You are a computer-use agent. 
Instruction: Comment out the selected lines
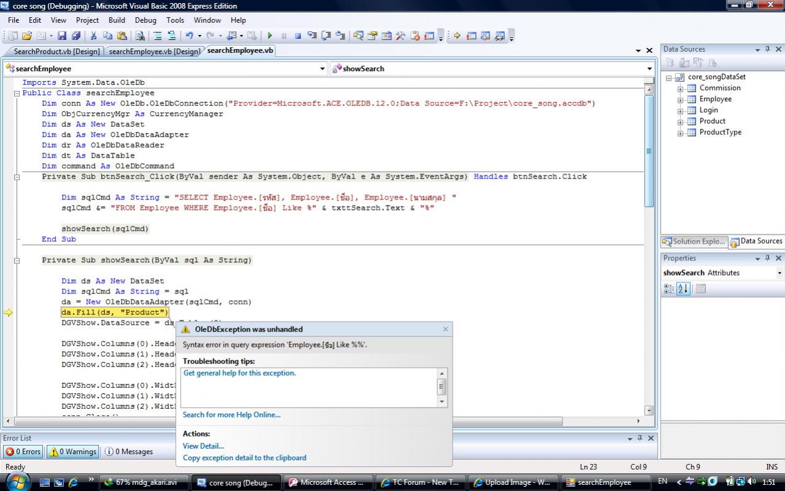[x=158, y=36]
